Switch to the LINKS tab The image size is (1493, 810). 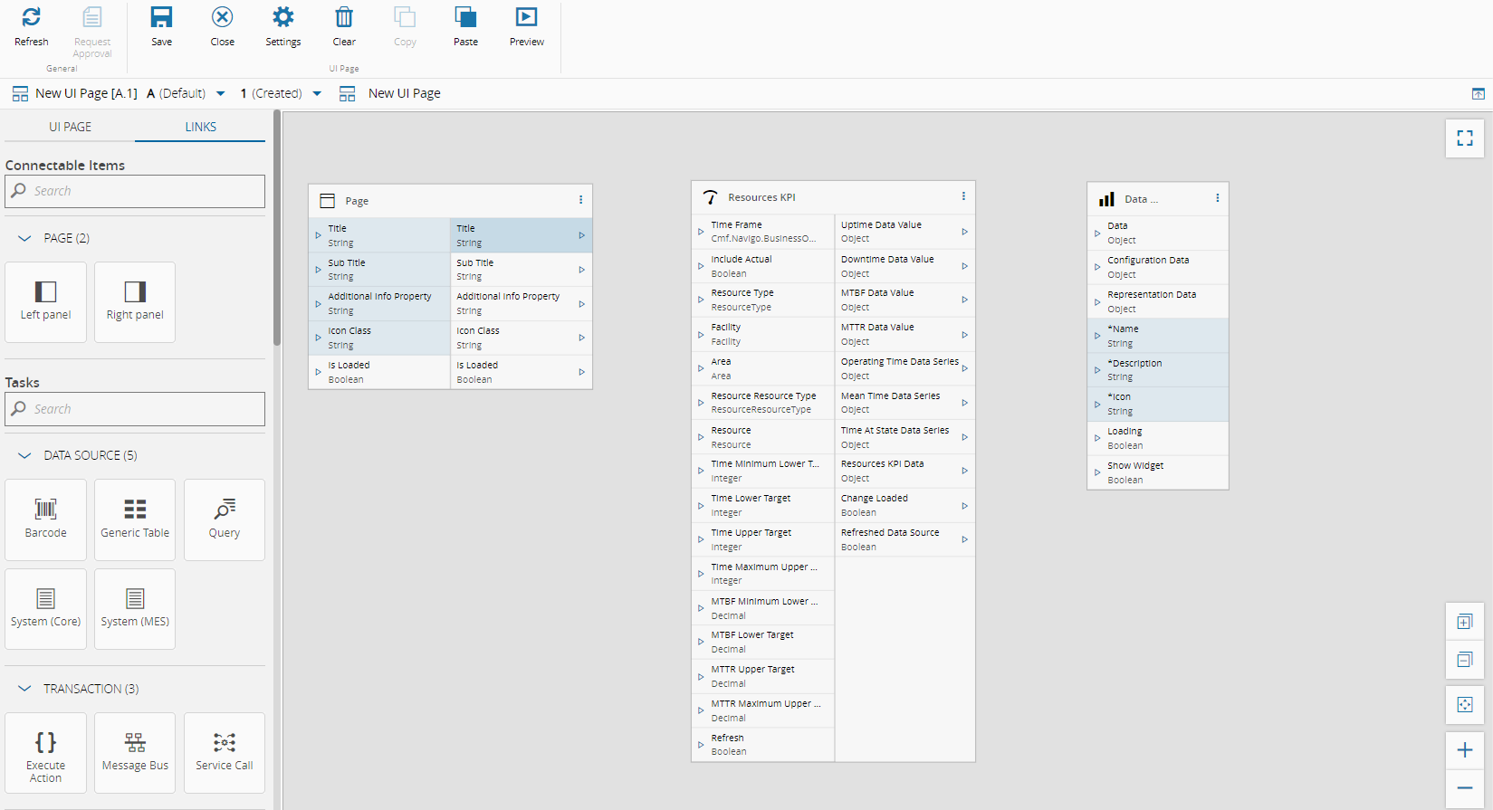click(200, 127)
